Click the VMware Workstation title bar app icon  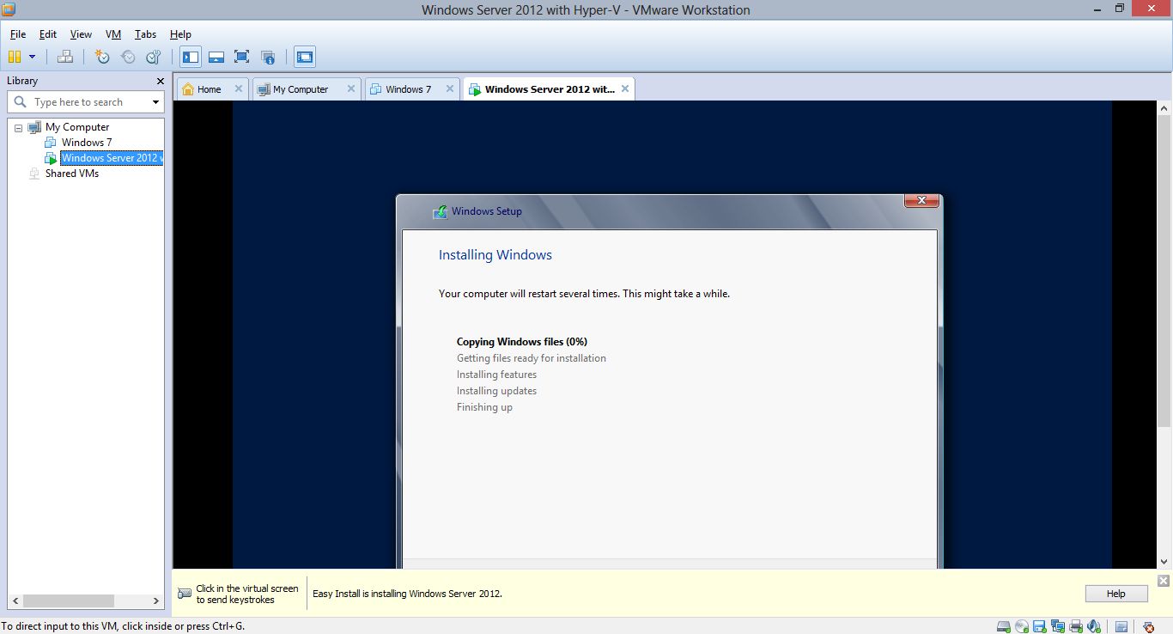point(9,9)
